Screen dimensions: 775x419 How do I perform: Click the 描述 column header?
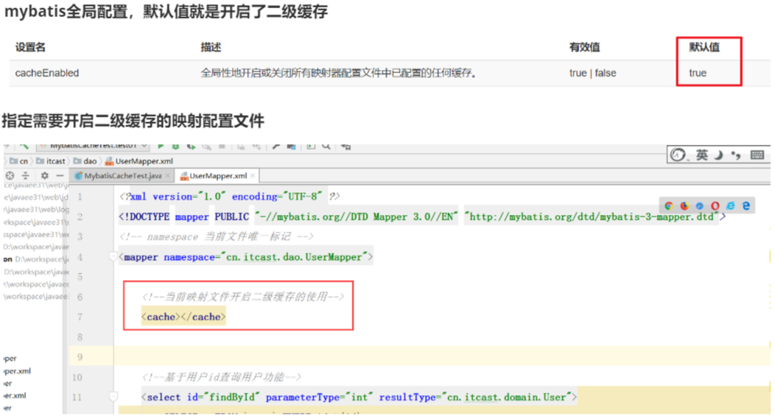(x=211, y=47)
